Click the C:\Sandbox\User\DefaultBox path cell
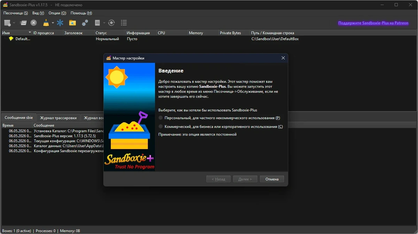The image size is (418, 234). (x=275, y=39)
